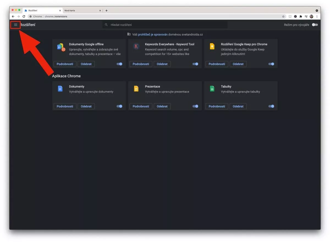Click the Aplikace Chrome heading
The height and width of the screenshot is (242, 330).
[x=66, y=76]
